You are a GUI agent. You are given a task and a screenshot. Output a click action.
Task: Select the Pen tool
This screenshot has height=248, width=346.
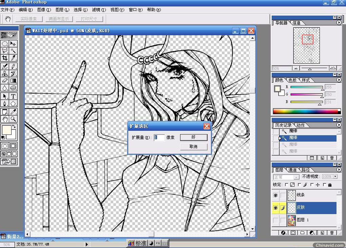[5, 103]
